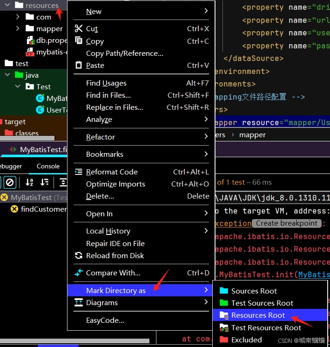
Task: Click the mapper resource line in editor
Action: pyautogui.click(x=272, y=122)
